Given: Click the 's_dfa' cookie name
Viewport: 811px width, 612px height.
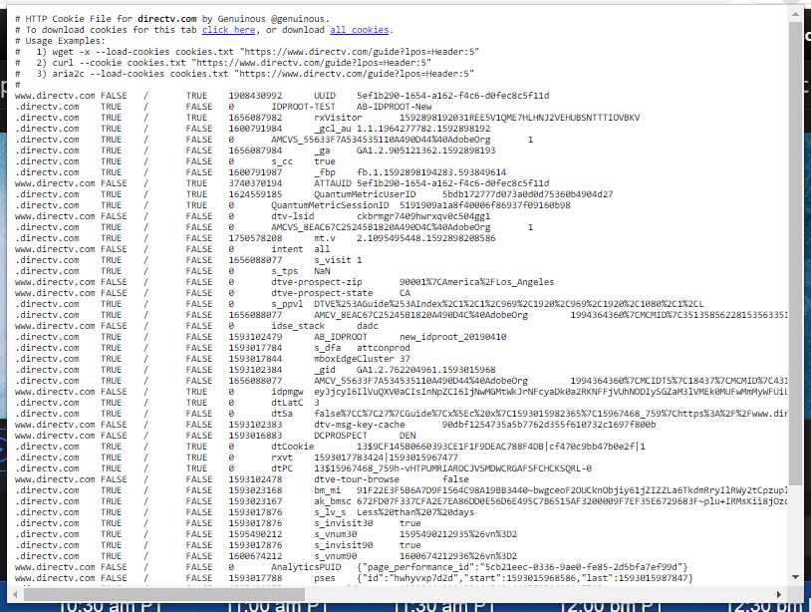Looking at the screenshot, I should click(x=328, y=348).
